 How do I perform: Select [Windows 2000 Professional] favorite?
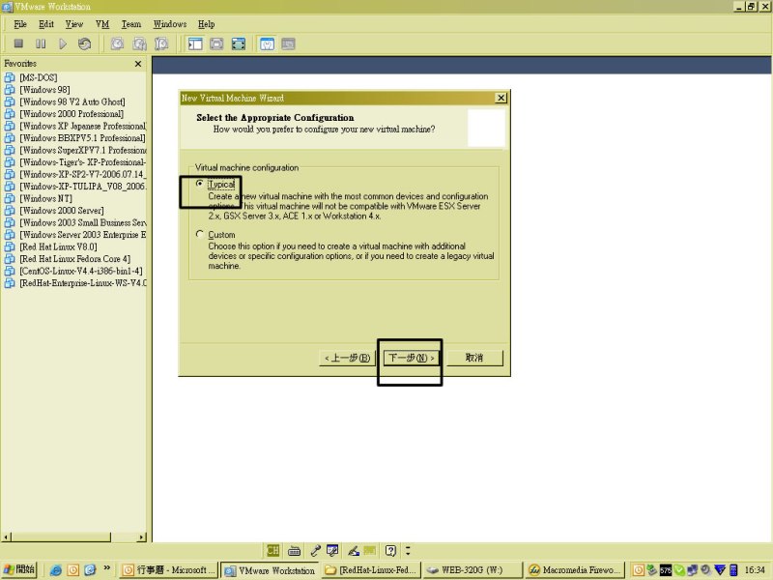tap(71, 114)
